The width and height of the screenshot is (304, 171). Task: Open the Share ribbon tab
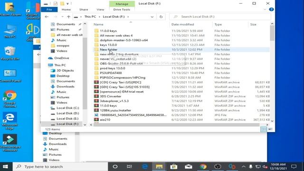point(84,9)
